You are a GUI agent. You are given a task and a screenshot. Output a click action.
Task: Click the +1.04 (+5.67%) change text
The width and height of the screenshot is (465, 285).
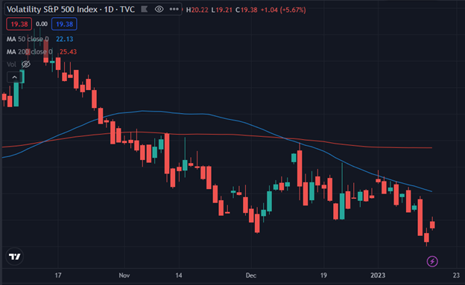[283, 10]
